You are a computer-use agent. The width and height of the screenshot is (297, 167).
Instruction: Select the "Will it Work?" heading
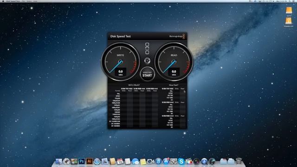[x=134, y=85]
